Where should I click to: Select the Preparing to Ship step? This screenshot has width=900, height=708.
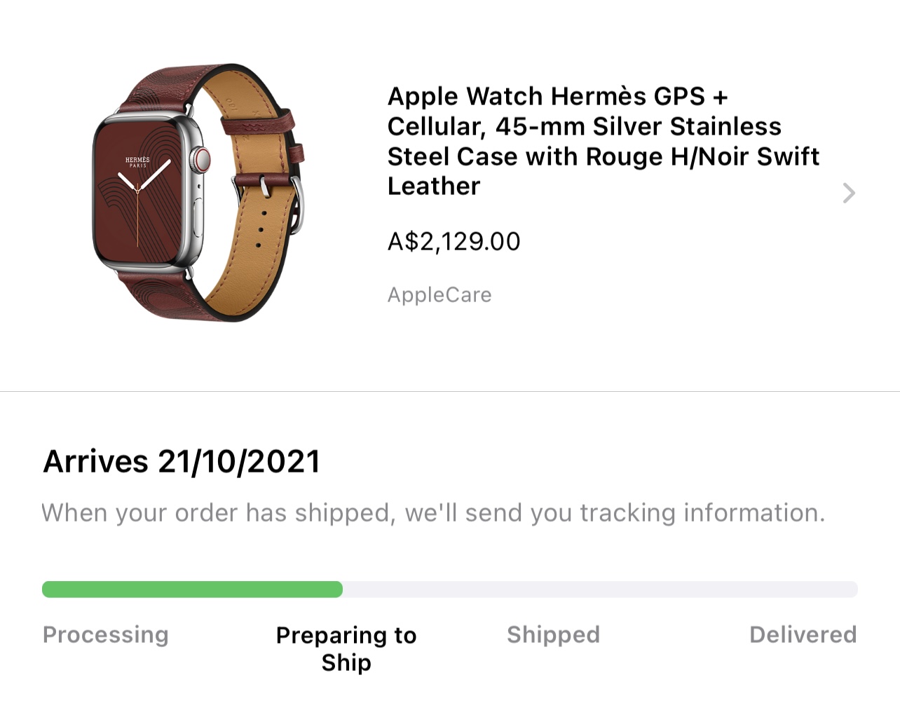pyautogui.click(x=346, y=648)
